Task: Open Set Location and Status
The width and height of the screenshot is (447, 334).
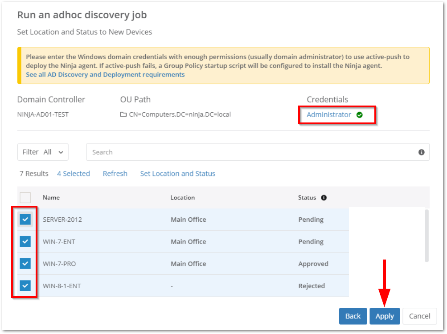Action: [177, 174]
